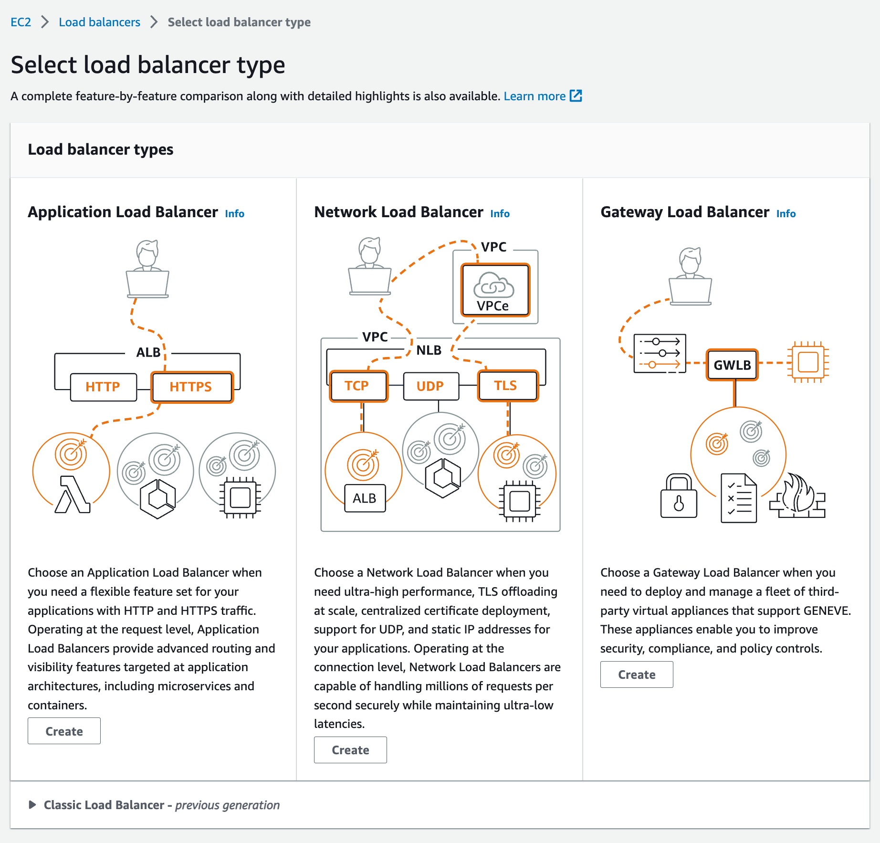
Task: Create a Network Load Balancer
Action: click(350, 750)
